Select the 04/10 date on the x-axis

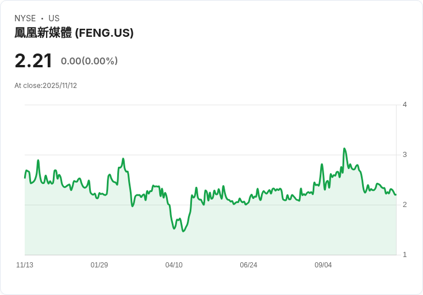tap(174, 265)
